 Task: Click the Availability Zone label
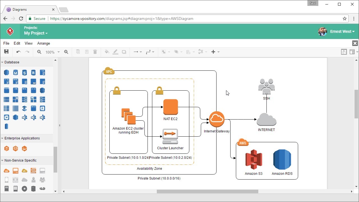click(149, 169)
